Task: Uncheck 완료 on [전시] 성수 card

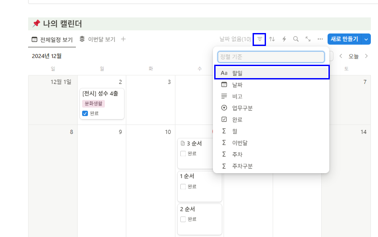Action: point(85,113)
